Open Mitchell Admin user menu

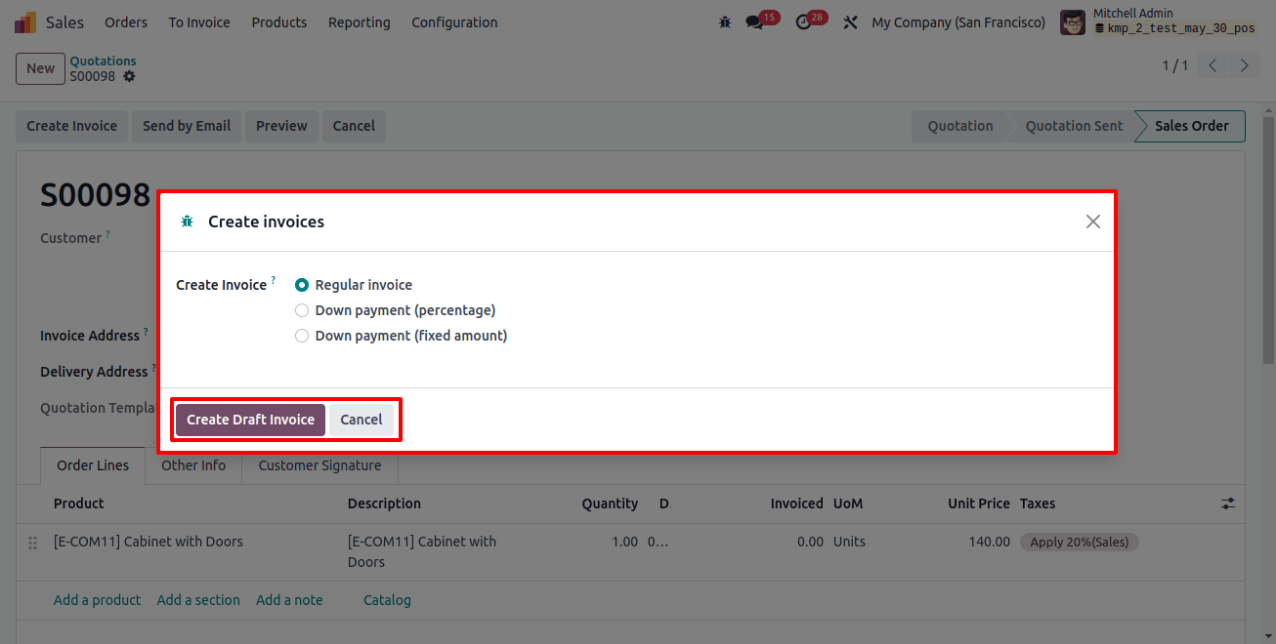coord(1161,22)
